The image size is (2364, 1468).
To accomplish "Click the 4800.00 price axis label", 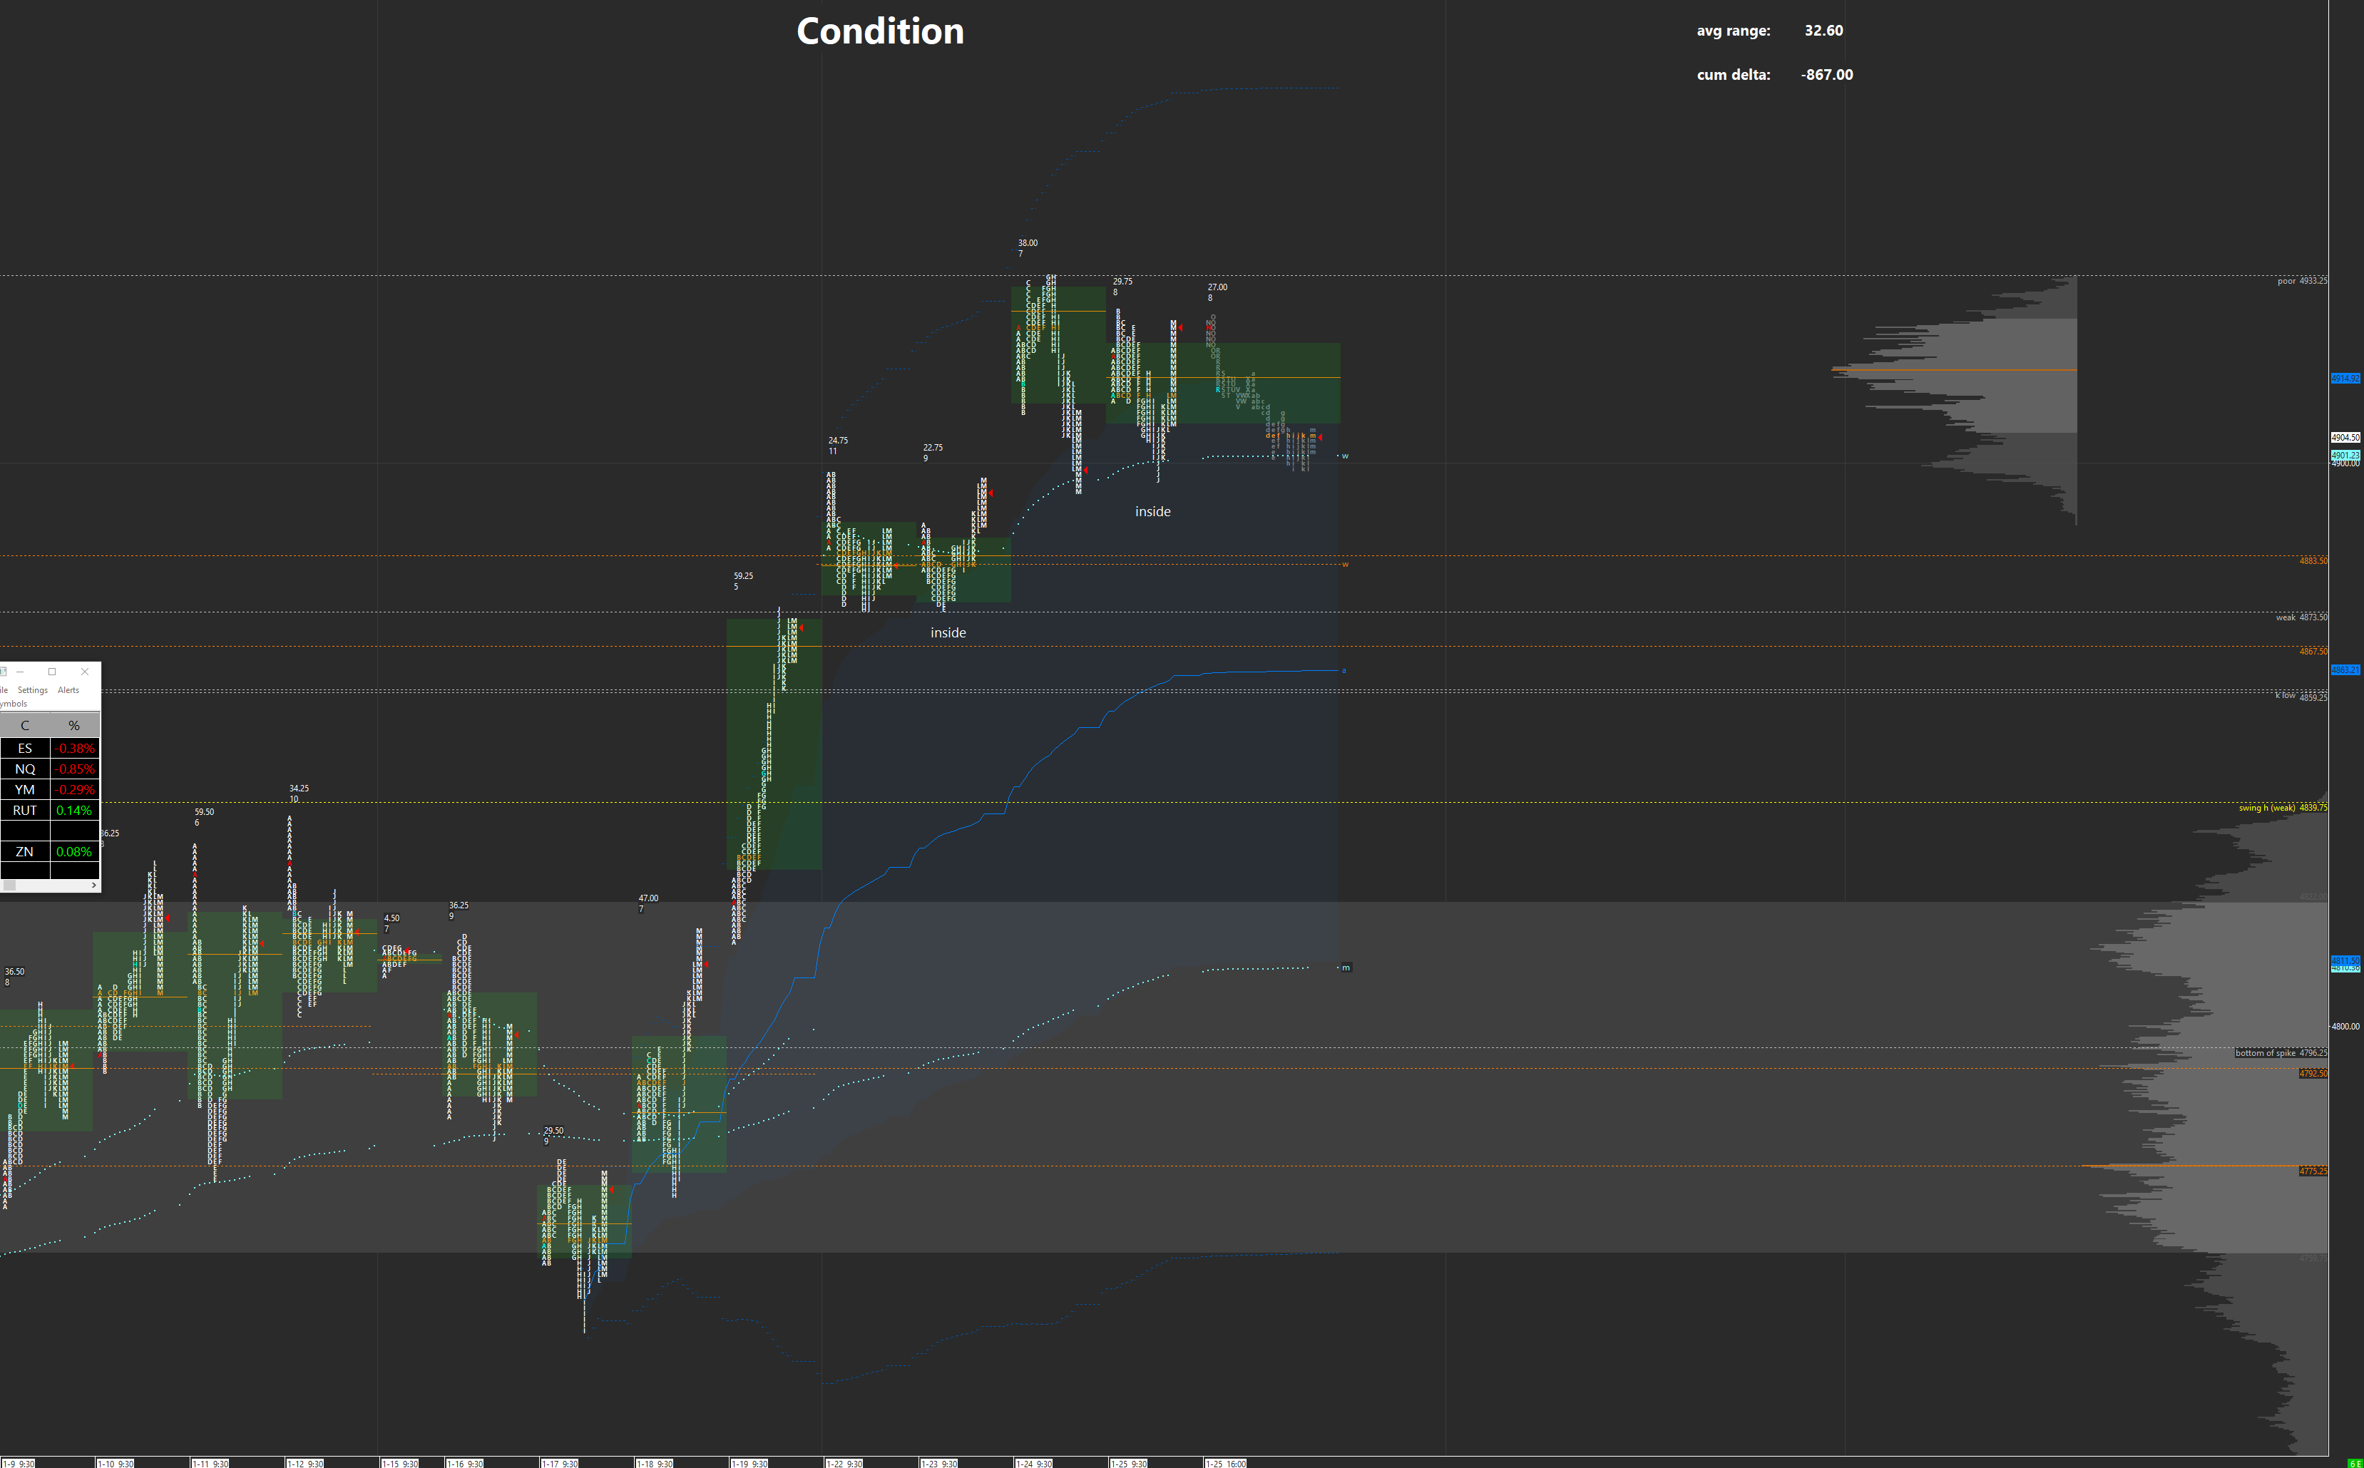I will click(2345, 1026).
